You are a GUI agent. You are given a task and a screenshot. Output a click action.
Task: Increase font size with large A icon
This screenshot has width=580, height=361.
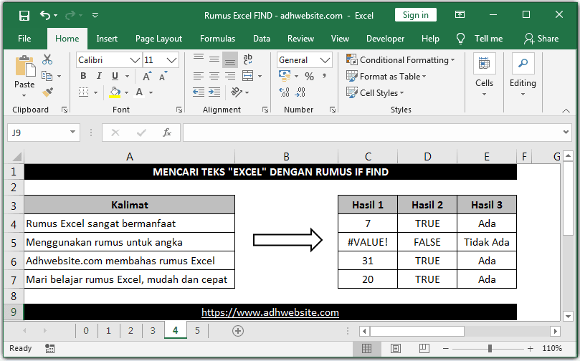[x=147, y=77]
